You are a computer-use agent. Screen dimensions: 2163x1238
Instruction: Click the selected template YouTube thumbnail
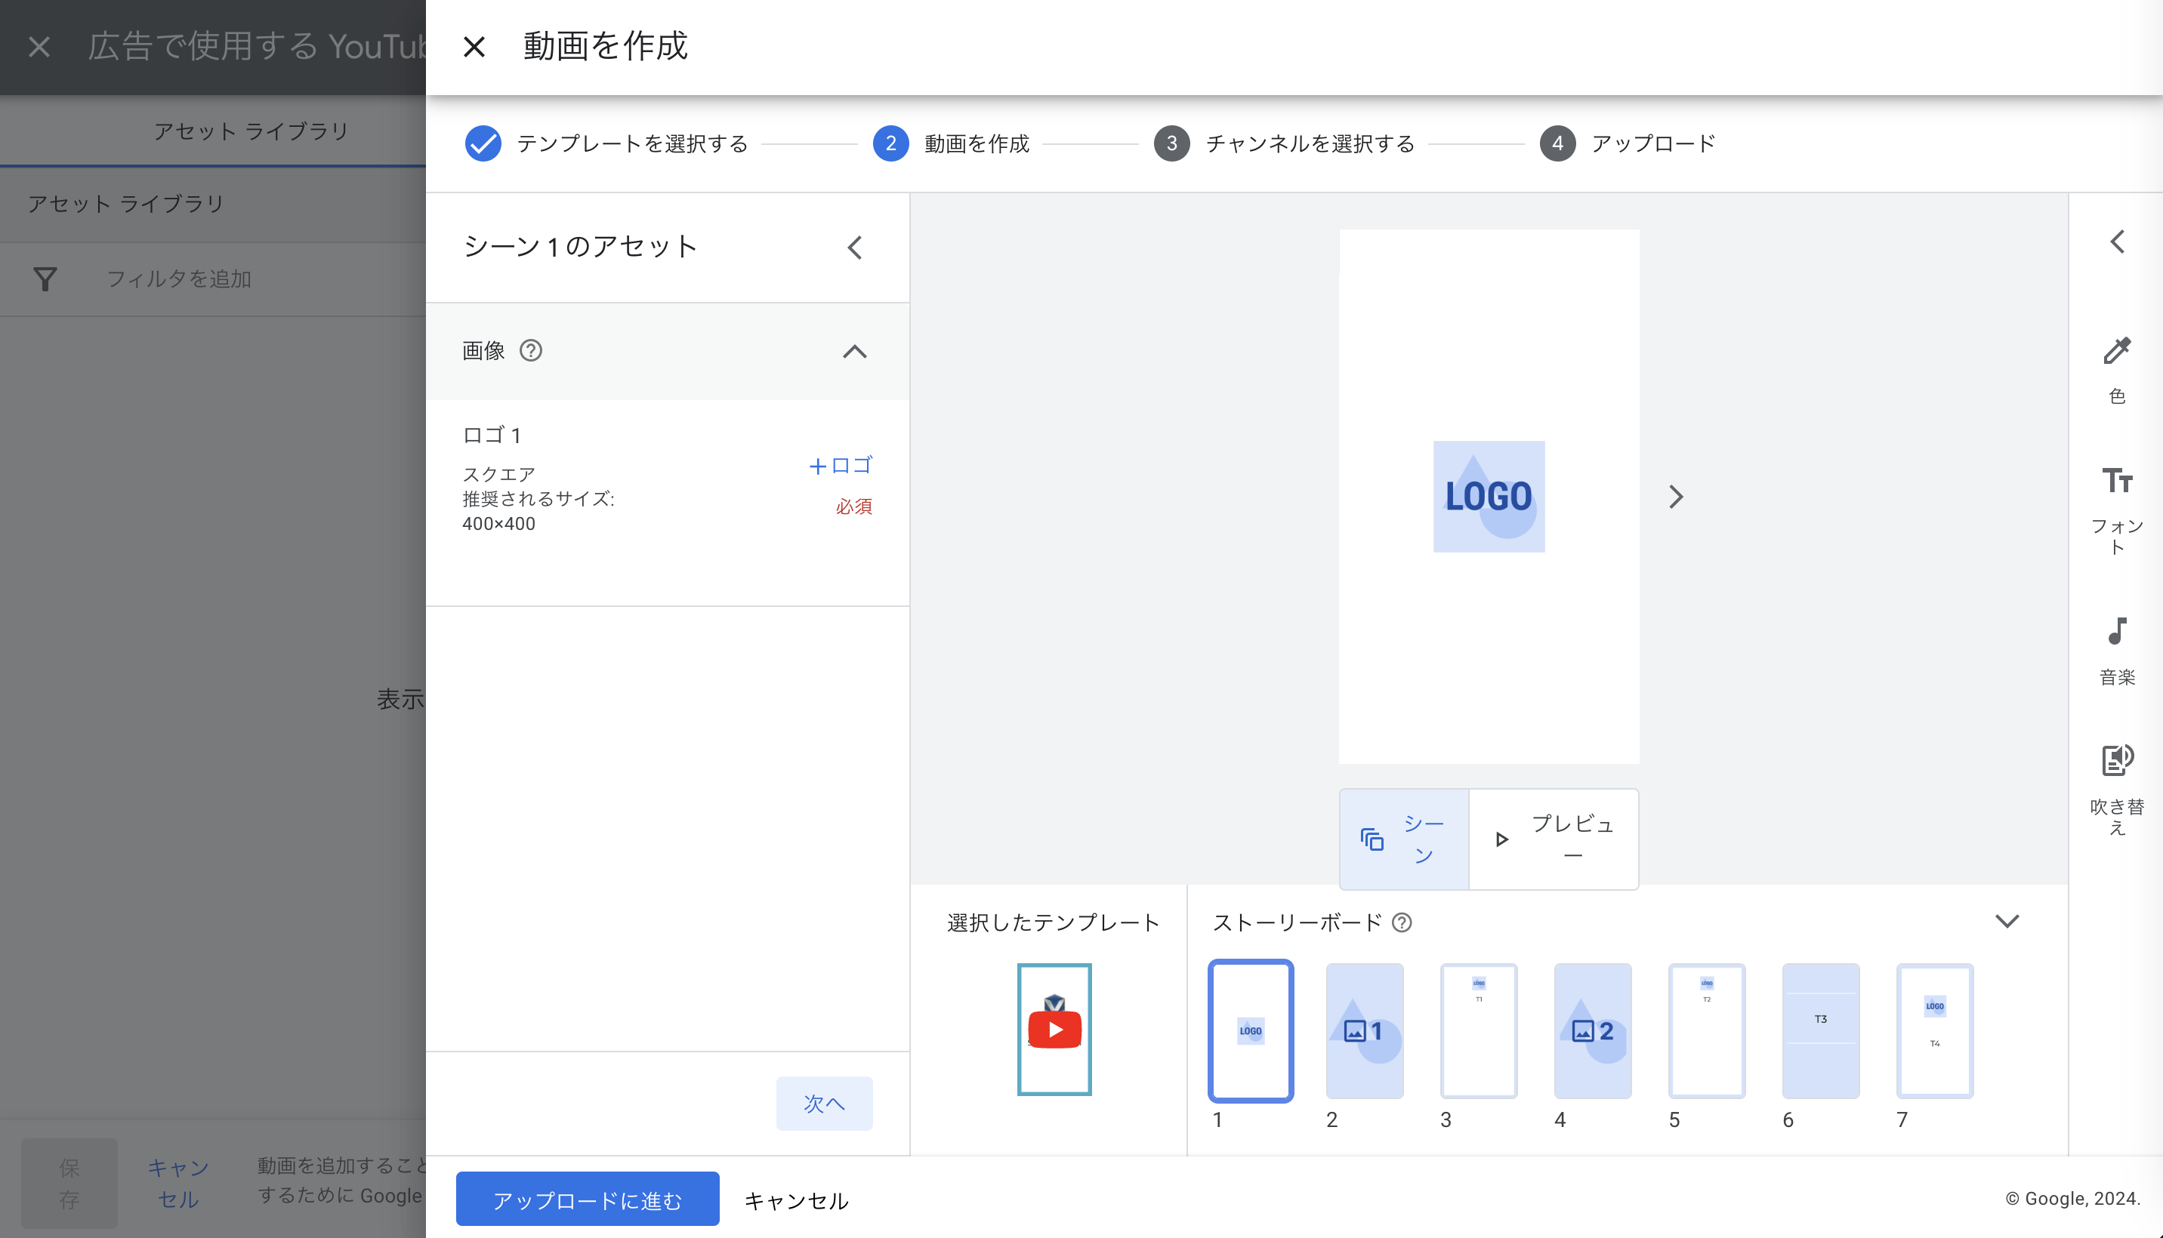pos(1055,1029)
